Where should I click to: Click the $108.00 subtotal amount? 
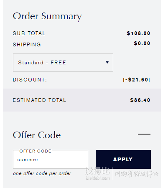(x=138, y=33)
